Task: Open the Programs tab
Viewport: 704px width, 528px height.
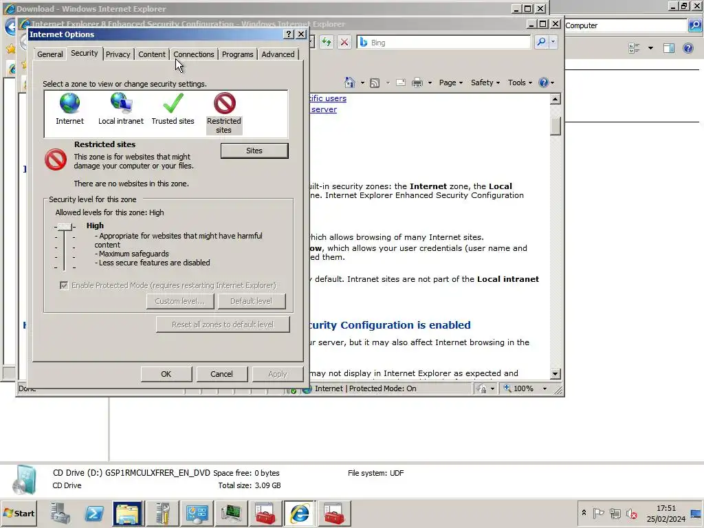Action: pos(237,54)
